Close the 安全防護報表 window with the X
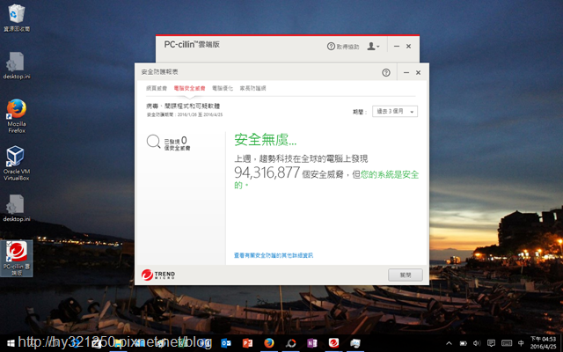Viewport: 563px width, 352px height. click(x=419, y=72)
